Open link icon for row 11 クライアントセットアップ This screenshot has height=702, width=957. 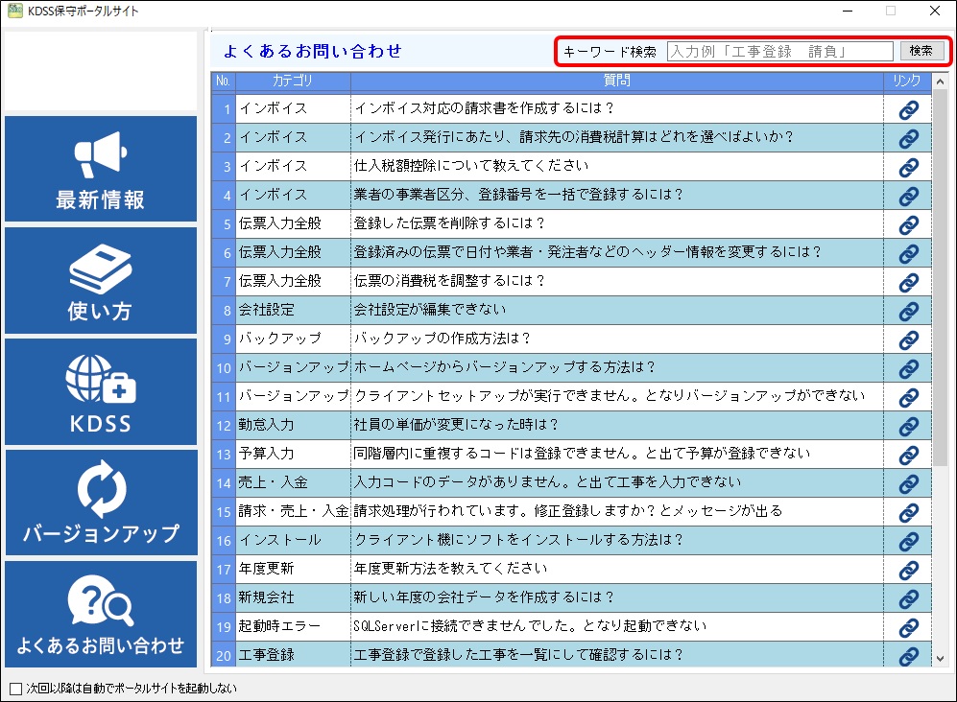coord(908,398)
